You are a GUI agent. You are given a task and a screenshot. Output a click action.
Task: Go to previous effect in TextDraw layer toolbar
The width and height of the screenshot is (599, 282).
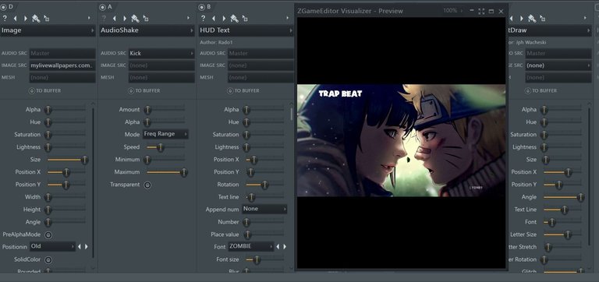point(511,18)
